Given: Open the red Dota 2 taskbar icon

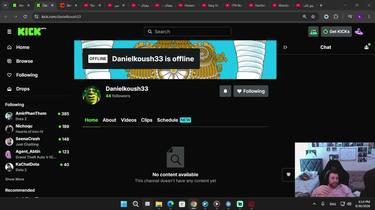Looking at the screenshot, I should 252,204.
